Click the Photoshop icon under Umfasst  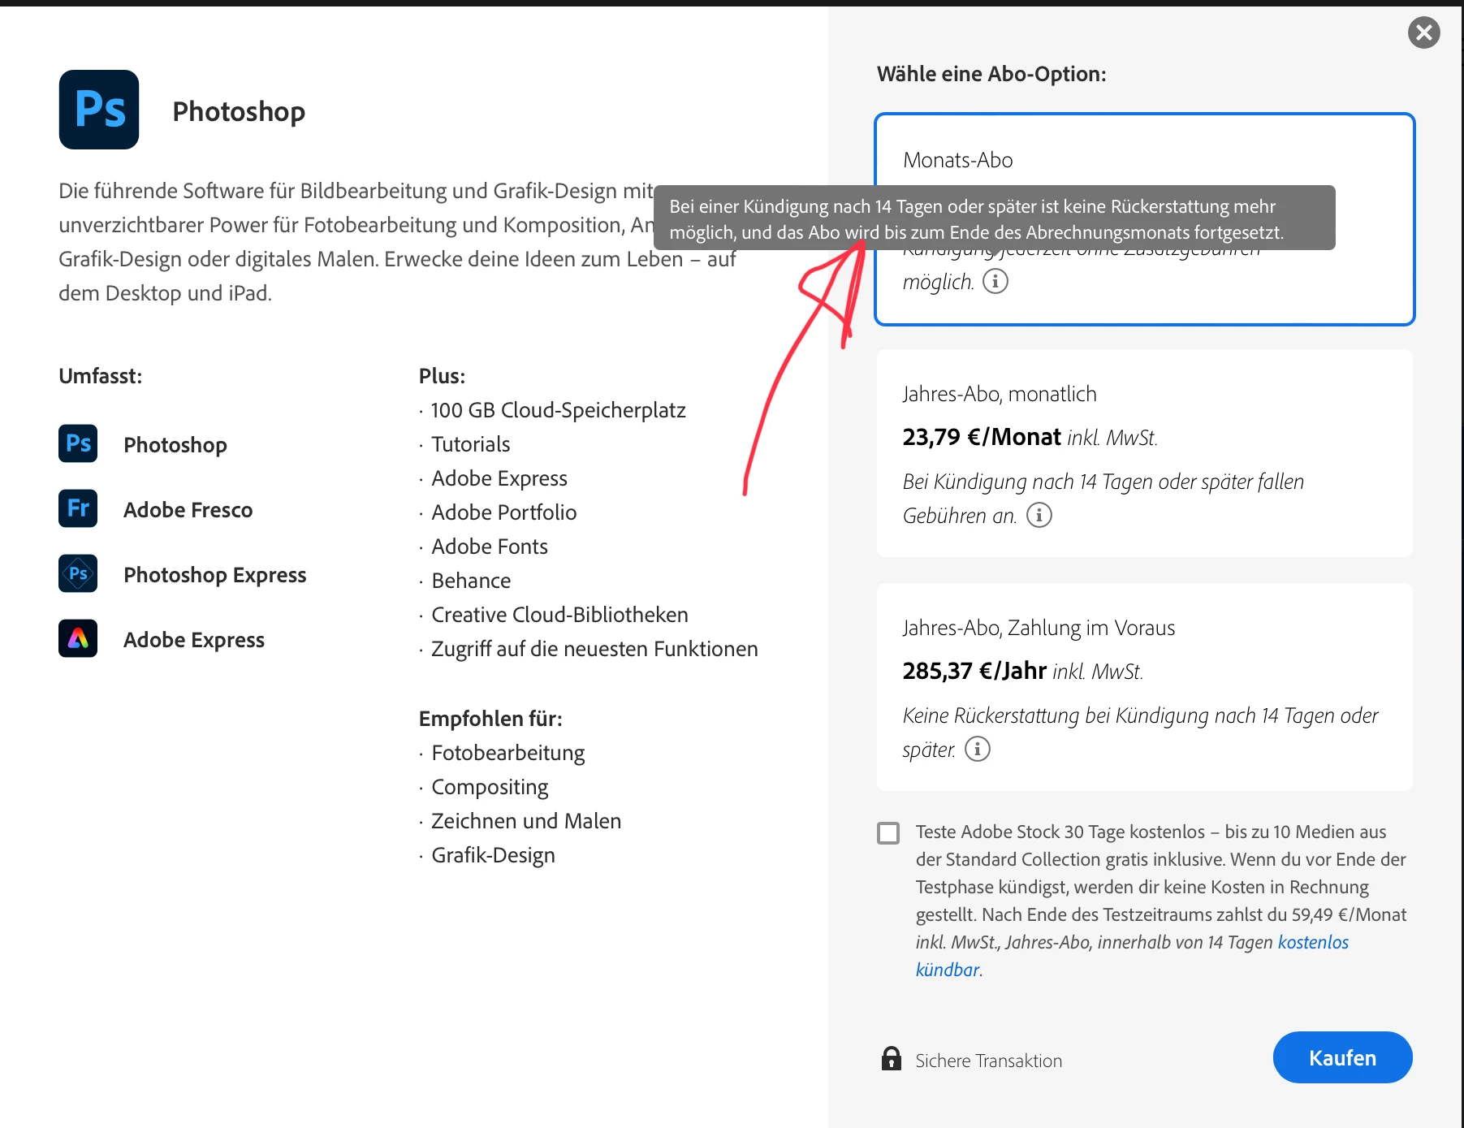point(78,443)
